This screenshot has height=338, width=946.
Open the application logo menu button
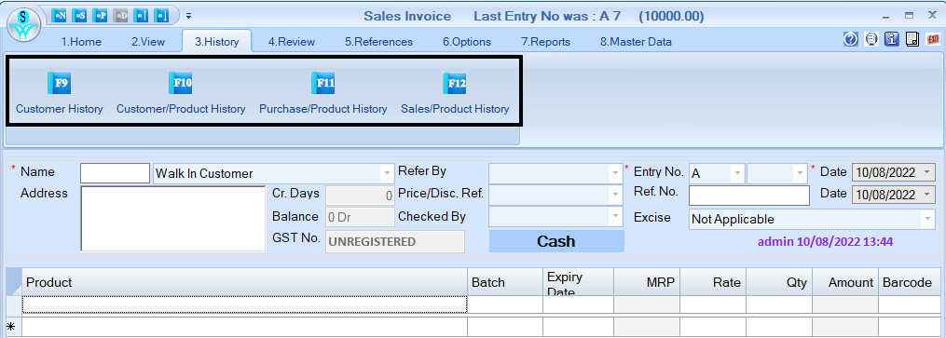(x=23, y=25)
